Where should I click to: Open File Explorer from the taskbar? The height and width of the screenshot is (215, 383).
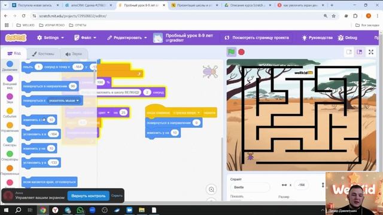tap(142, 210)
